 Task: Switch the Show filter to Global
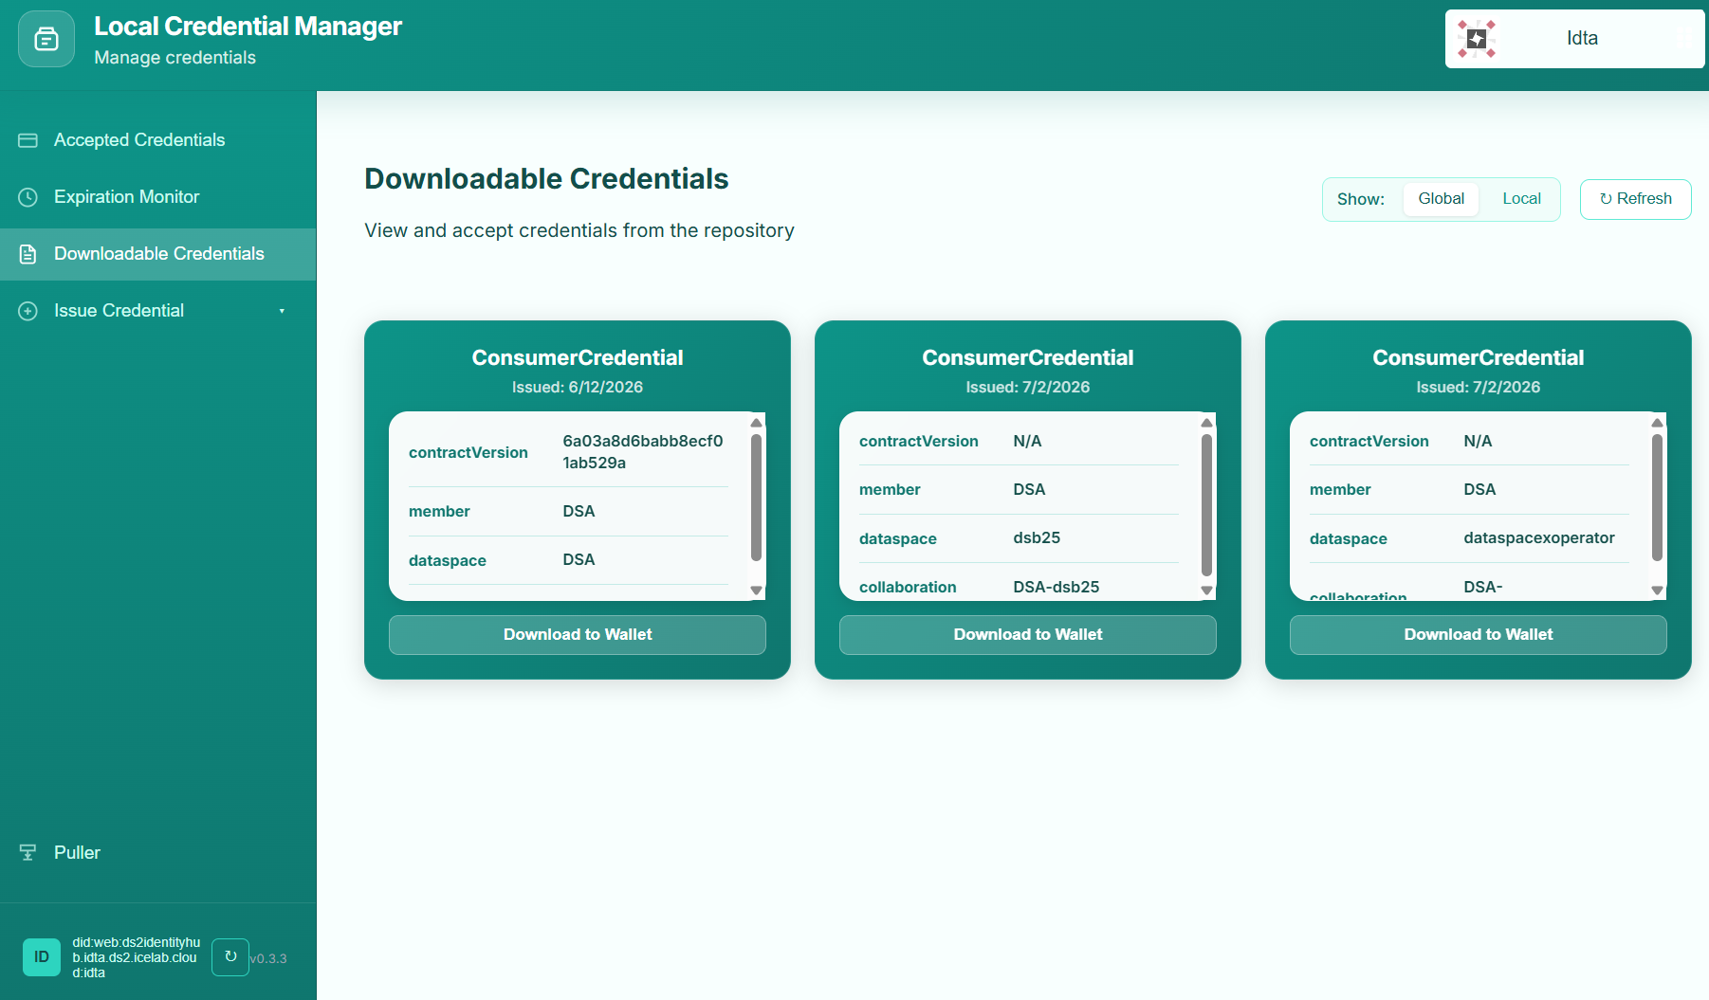(1441, 199)
